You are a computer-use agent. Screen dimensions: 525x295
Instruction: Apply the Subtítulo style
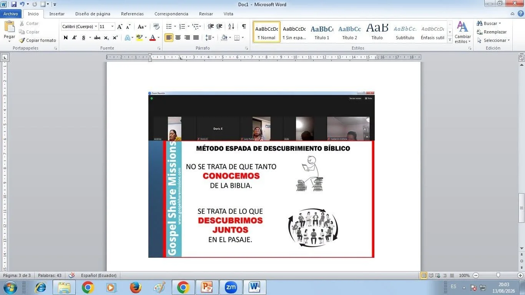tap(405, 32)
